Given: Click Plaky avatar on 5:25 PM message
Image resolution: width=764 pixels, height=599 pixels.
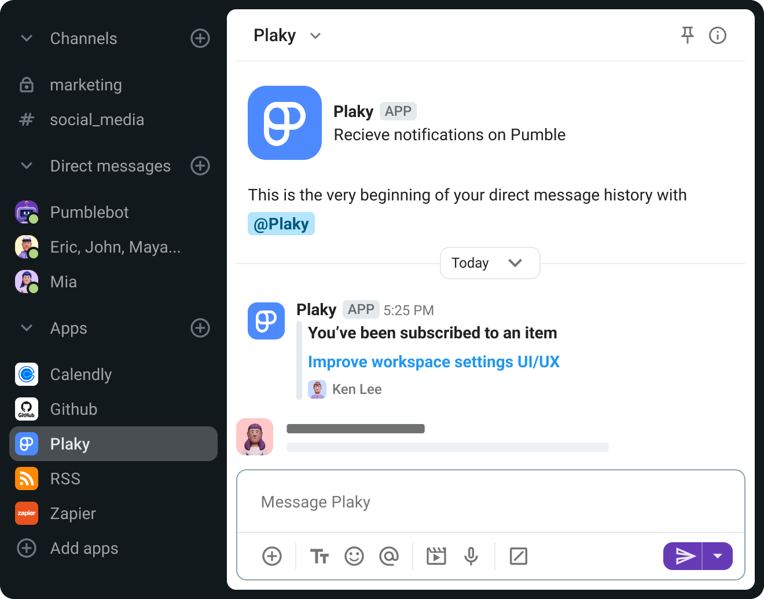Looking at the screenshot, I should click(x=266, y=321).
